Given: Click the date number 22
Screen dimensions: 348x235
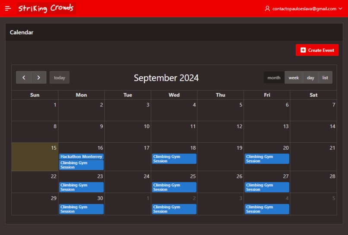Looking at the screenshot, I should [x=54, y=176].
